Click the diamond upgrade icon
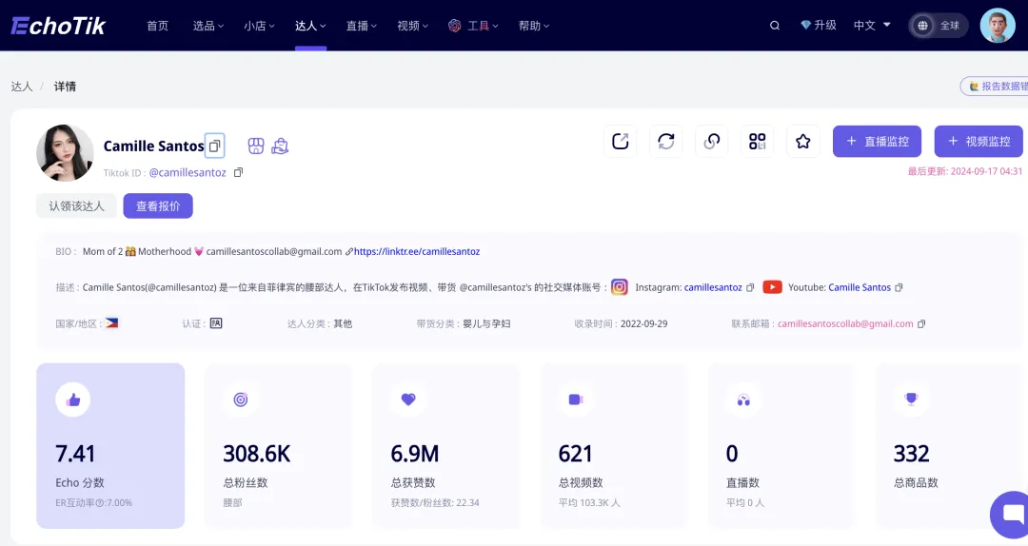This screenshot has height=546, width=1028. (x=806, y=25)
